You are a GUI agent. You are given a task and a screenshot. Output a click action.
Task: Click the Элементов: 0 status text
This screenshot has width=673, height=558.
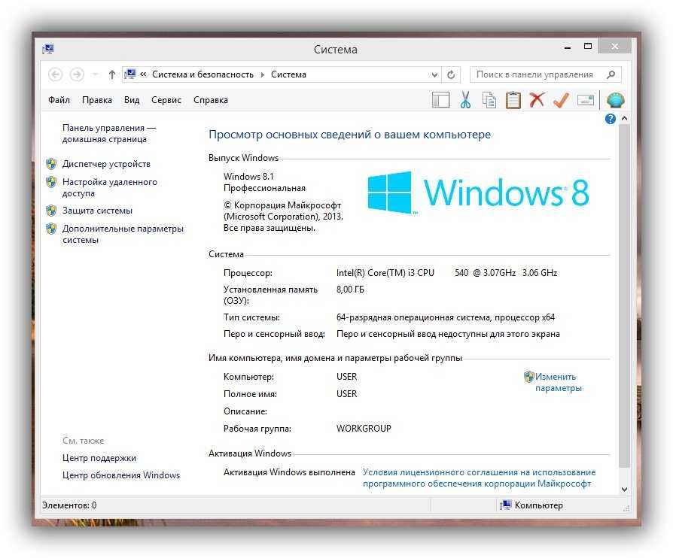69,505
